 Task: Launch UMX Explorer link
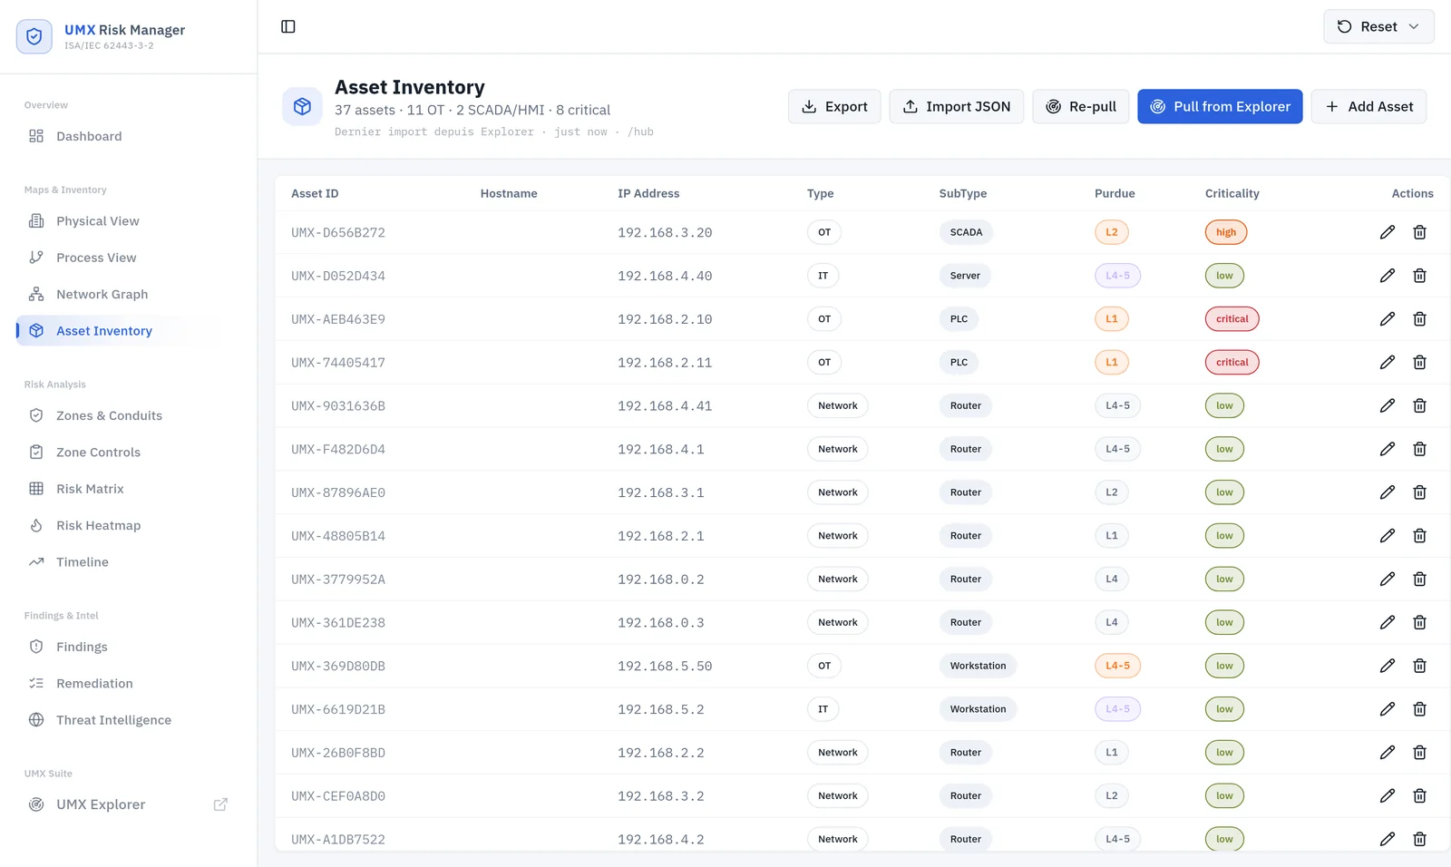[101, 804]
